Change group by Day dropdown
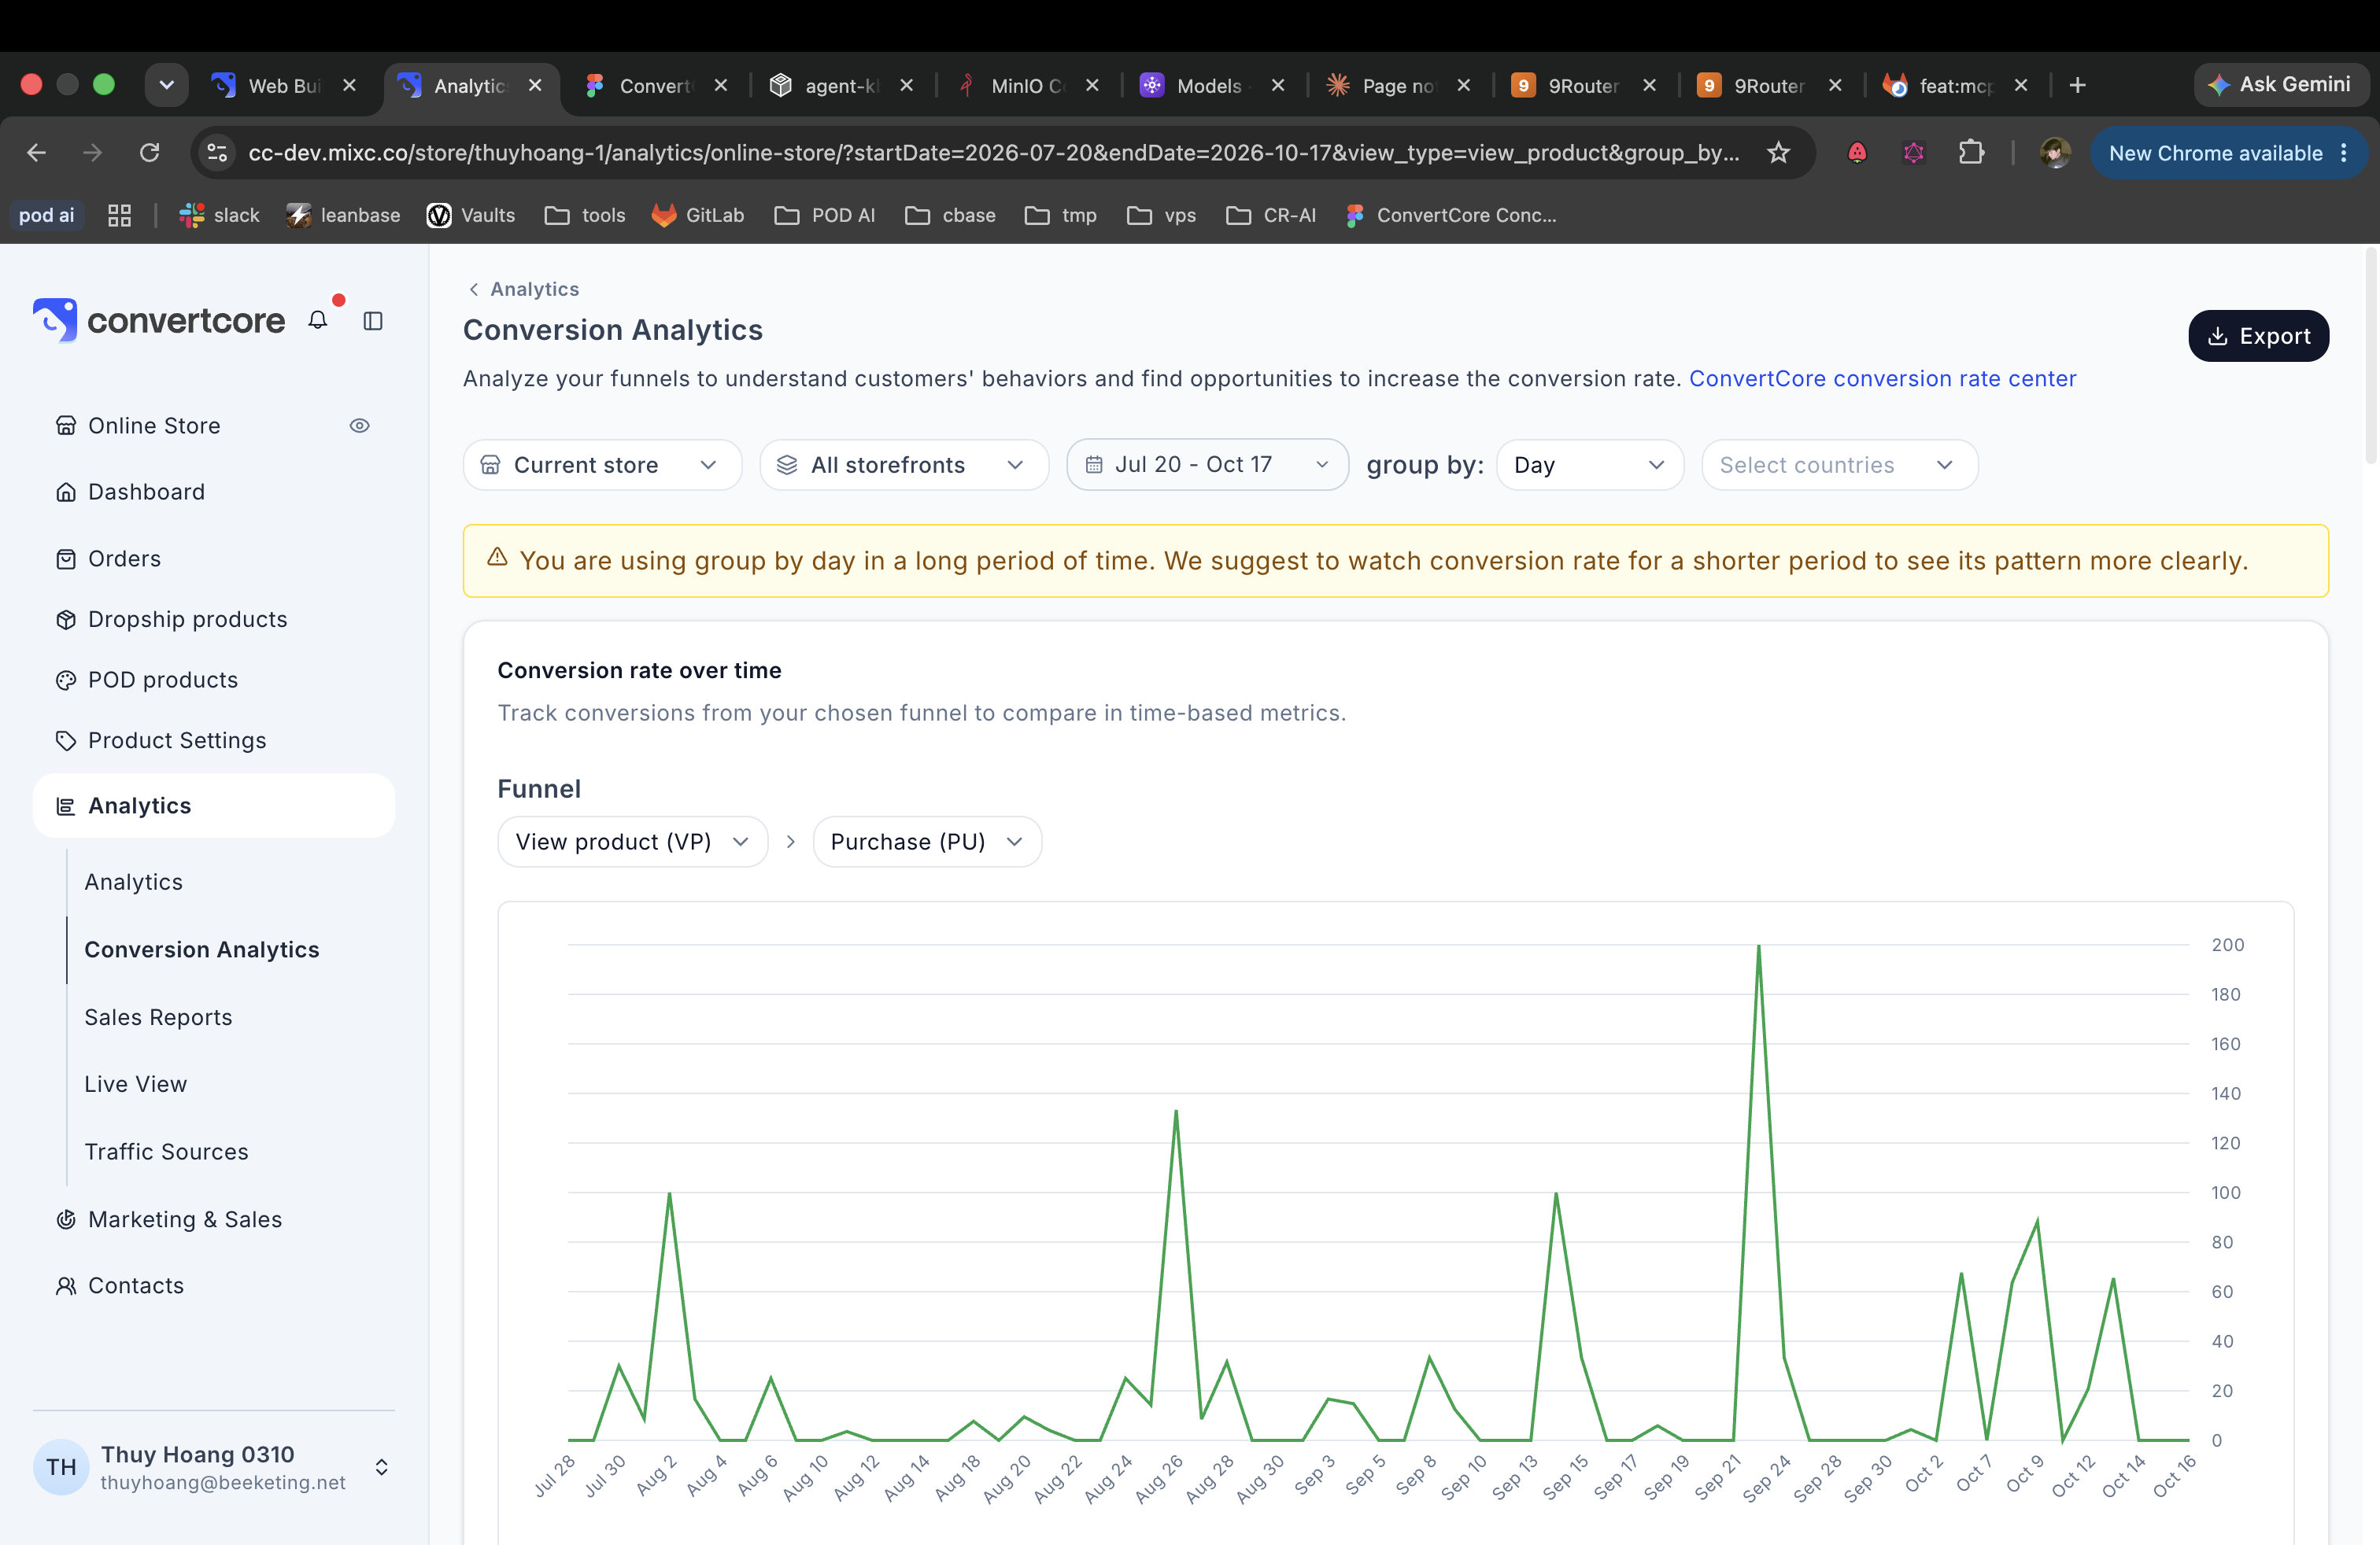The height and width of the screenshot is (1545, 2380). coord(1590,465)
